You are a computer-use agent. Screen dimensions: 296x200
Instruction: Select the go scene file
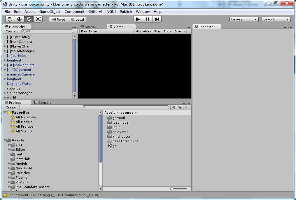[112, 146]
